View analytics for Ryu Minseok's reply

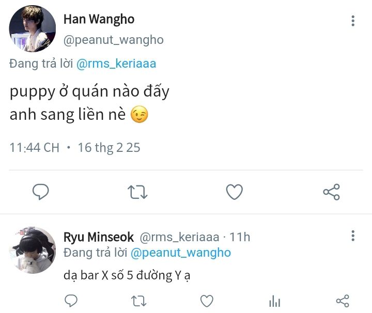coord(274,301)
